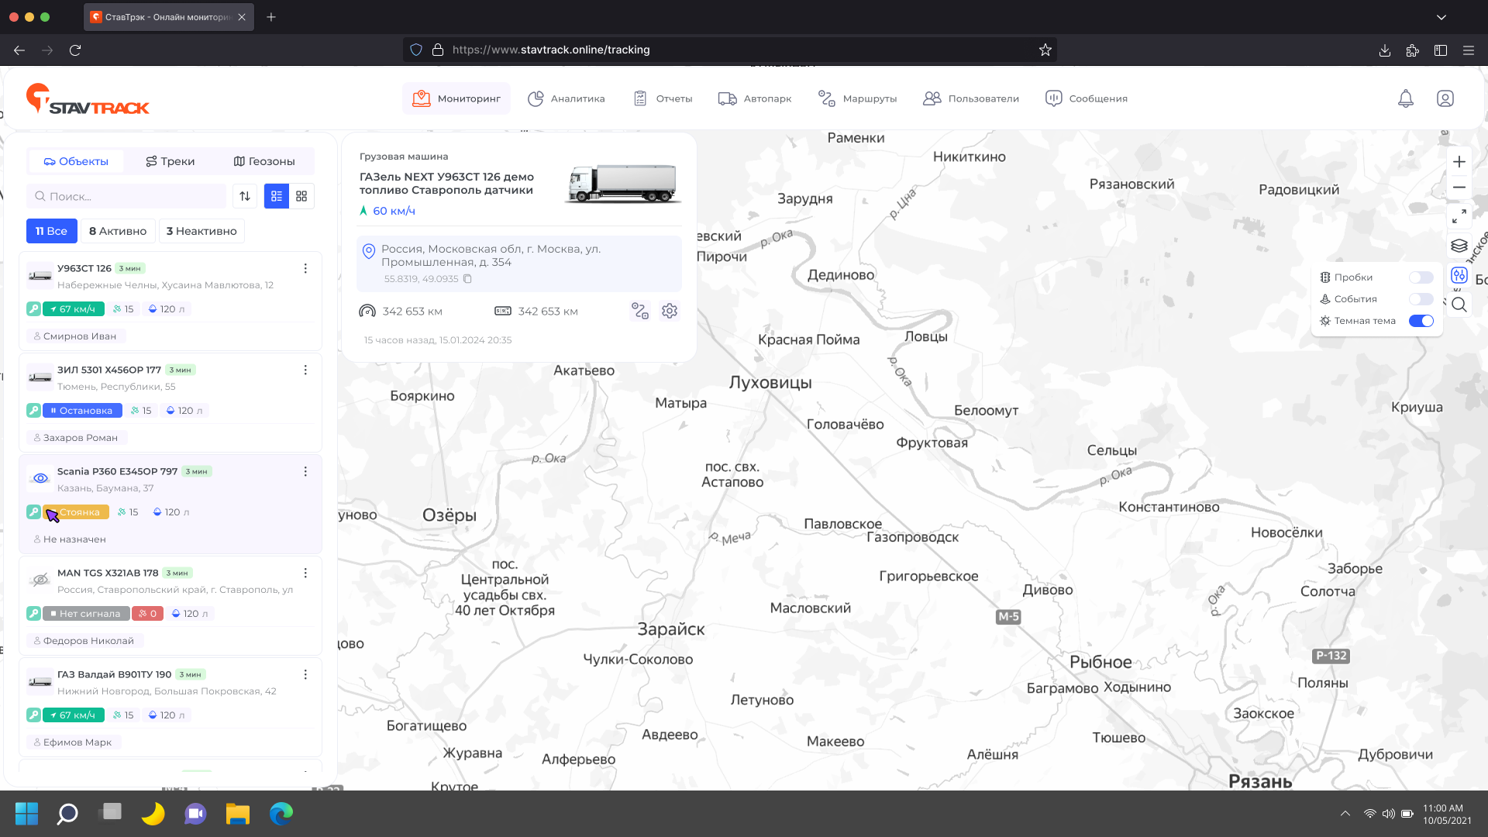The image size is (1488, 837).
Task: Launch Edge browser from taskbar
Action: click(x=281, y=814)
